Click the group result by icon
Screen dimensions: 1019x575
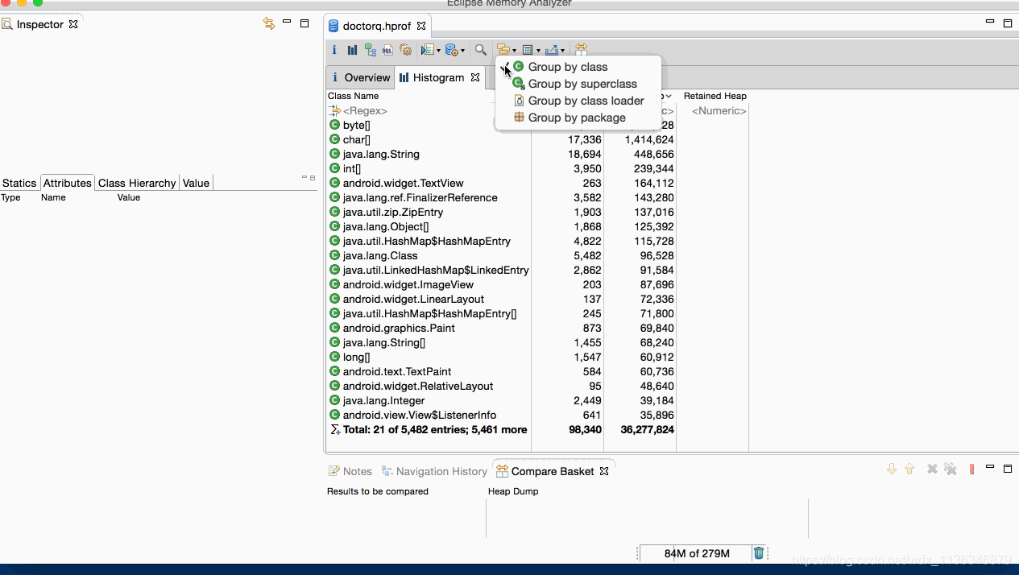503,50
